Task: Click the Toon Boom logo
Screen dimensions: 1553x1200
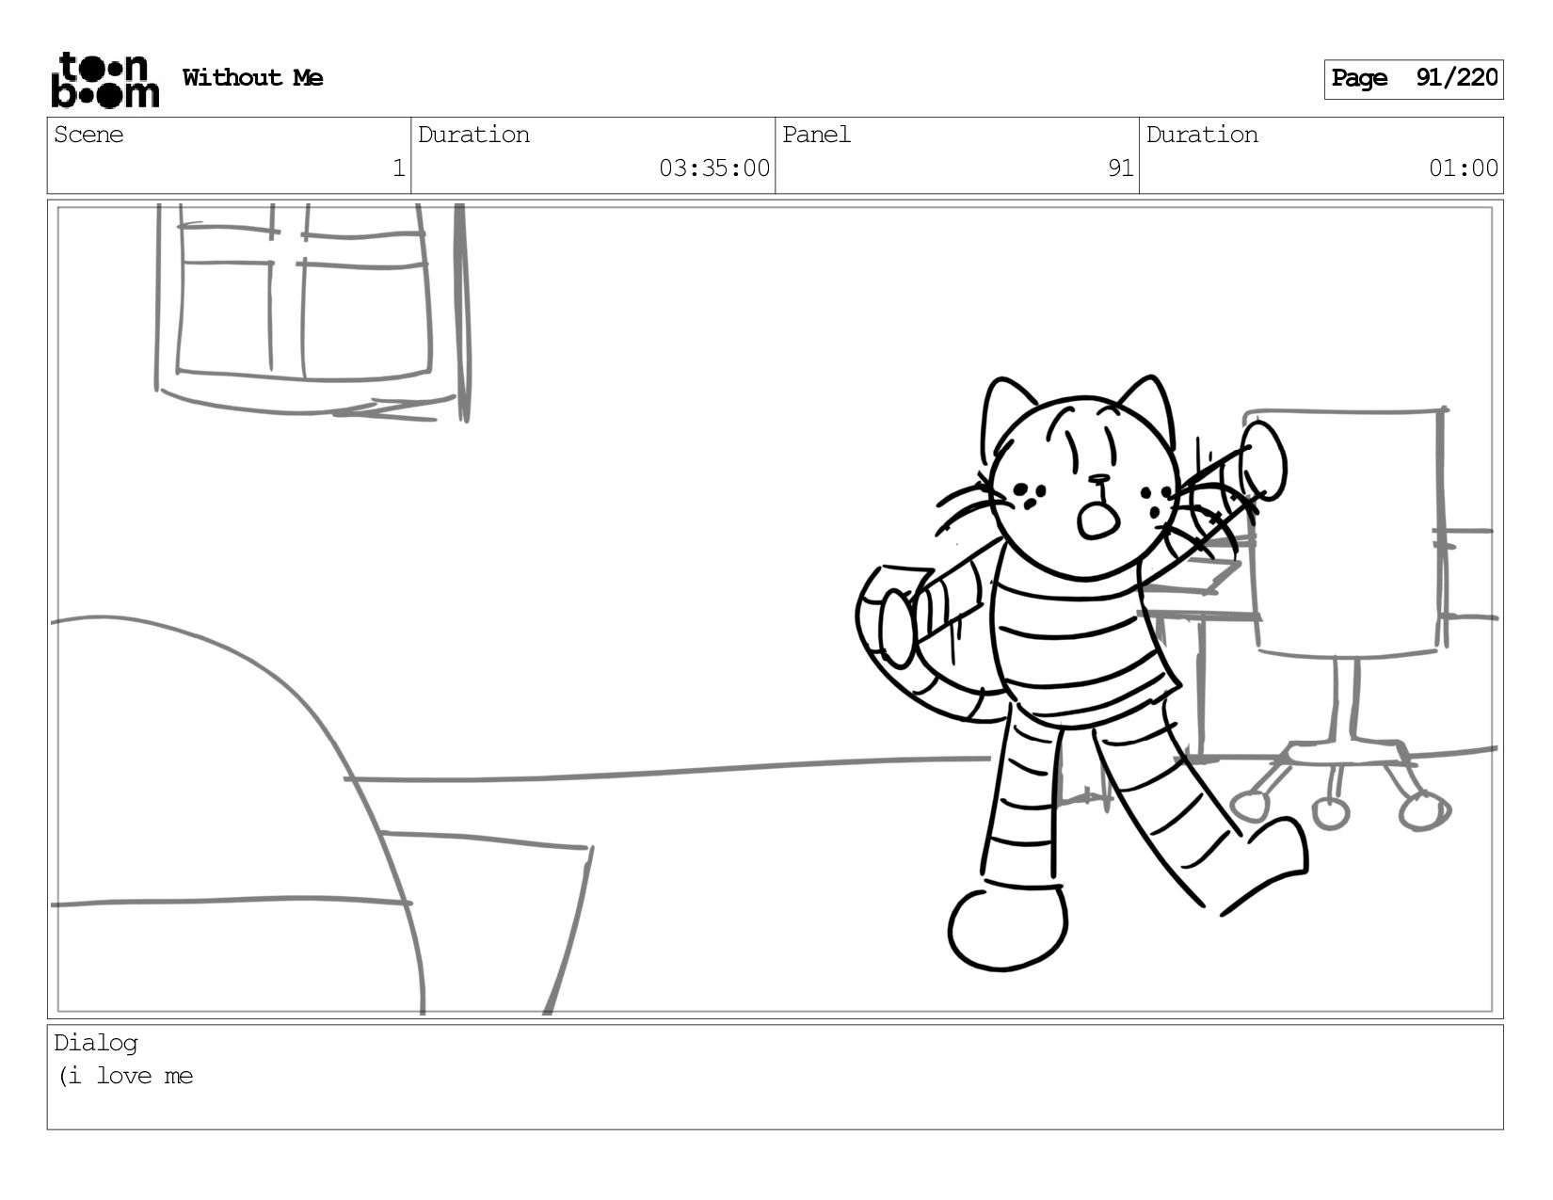Action: pyautogui.click(x=104, y=80)
